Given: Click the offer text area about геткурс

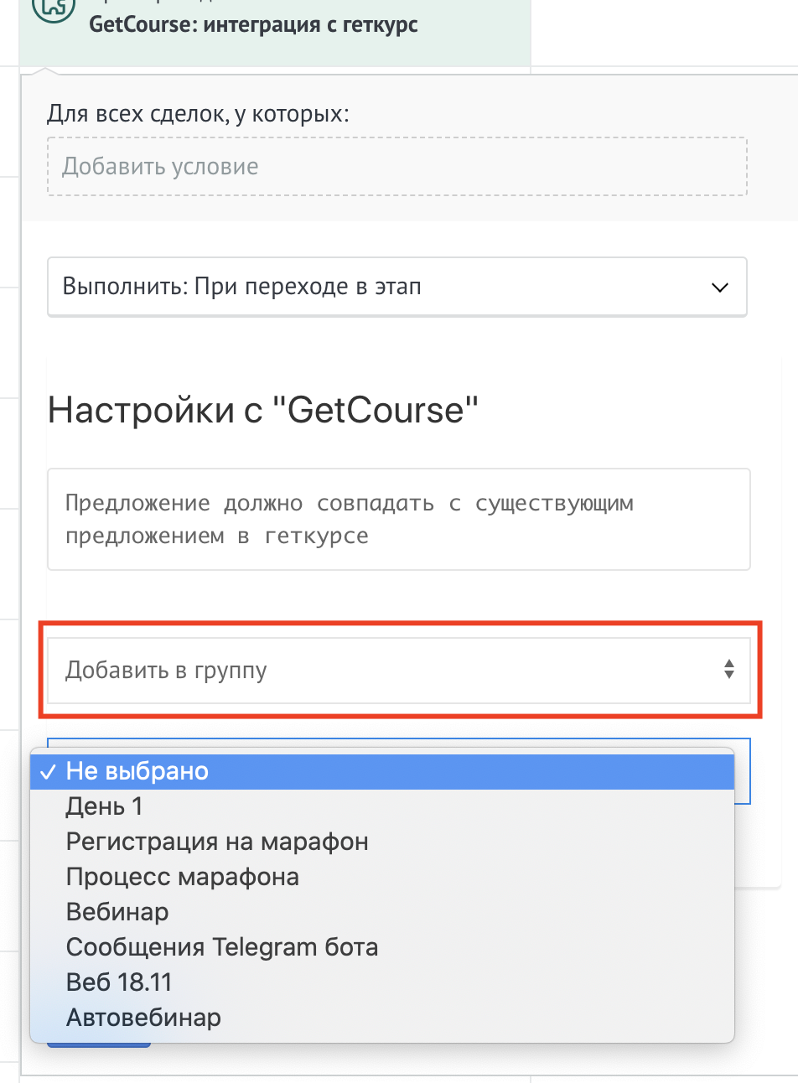Looking at the screenshot, I should coord(398,519).
